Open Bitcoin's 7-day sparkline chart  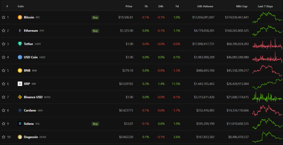tap(267, 17)
